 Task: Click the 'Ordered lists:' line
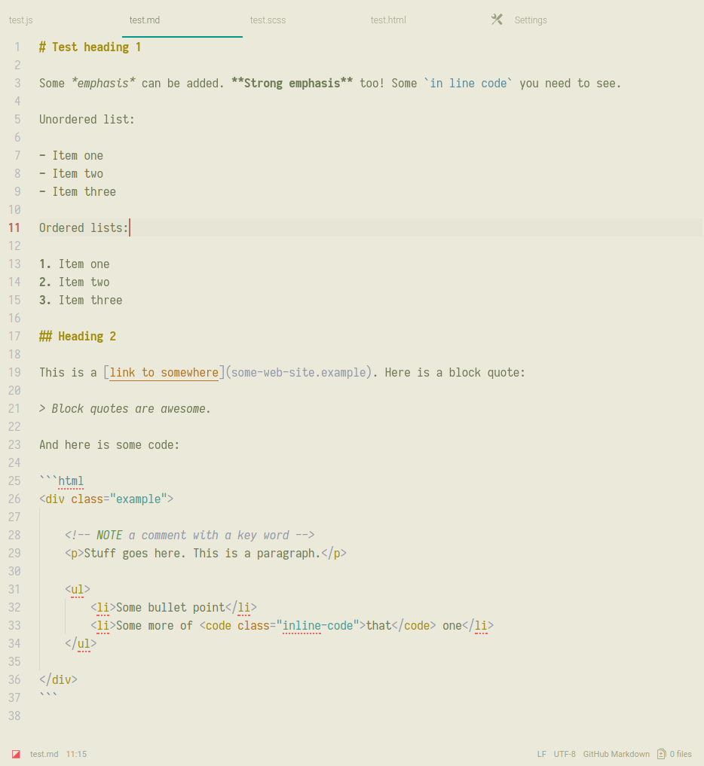[x=84, y=227]
